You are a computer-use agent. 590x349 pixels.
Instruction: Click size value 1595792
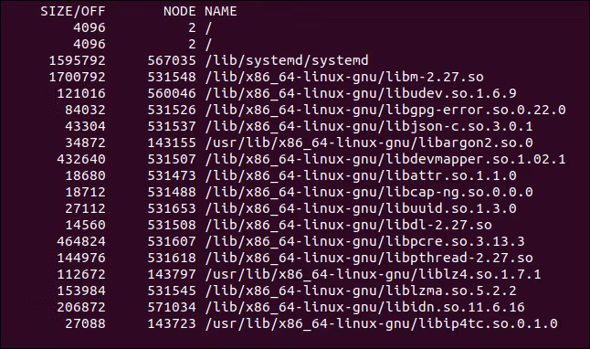(x=77, y=60)
